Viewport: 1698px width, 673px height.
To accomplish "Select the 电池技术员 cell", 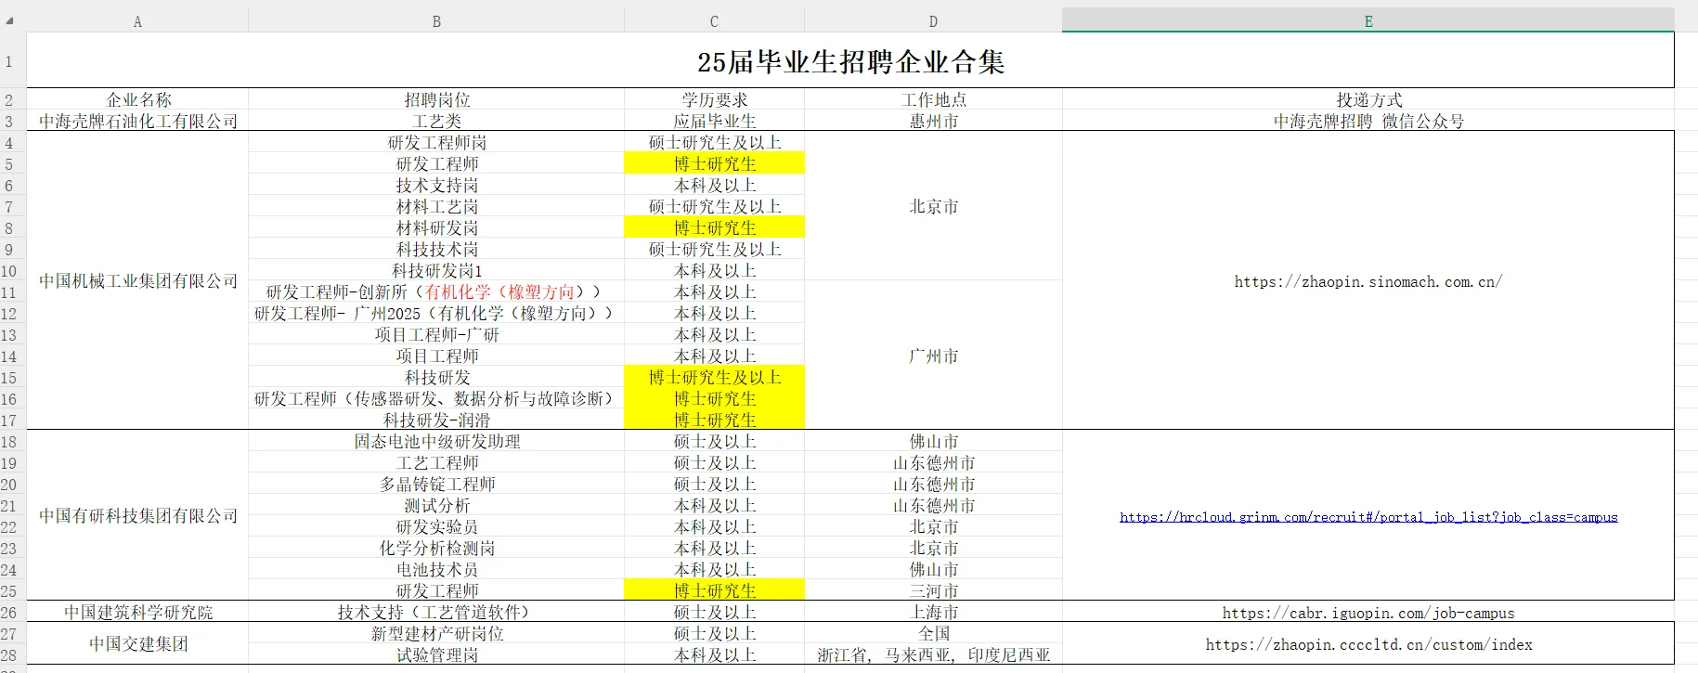I will point(436,569).
